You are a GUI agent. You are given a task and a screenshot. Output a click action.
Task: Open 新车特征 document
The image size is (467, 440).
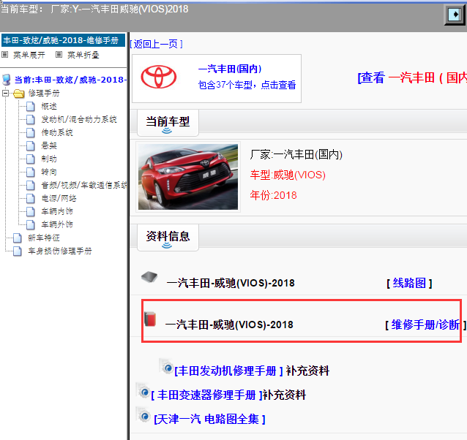[44, 238]
